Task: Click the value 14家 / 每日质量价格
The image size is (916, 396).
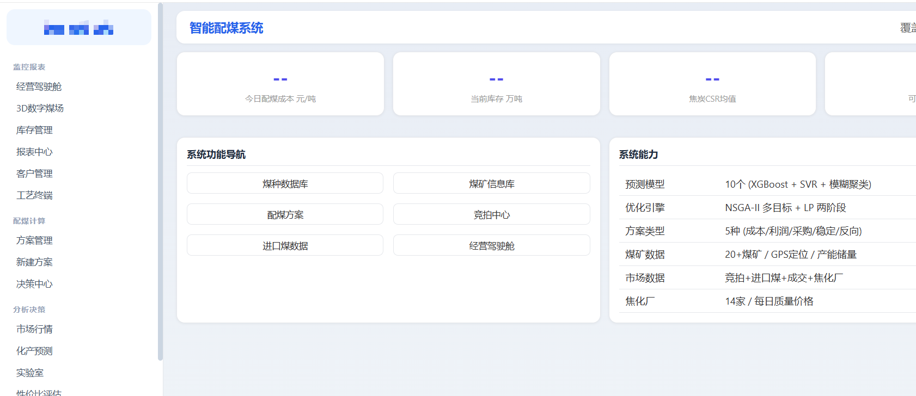Action: click(769, 301)
